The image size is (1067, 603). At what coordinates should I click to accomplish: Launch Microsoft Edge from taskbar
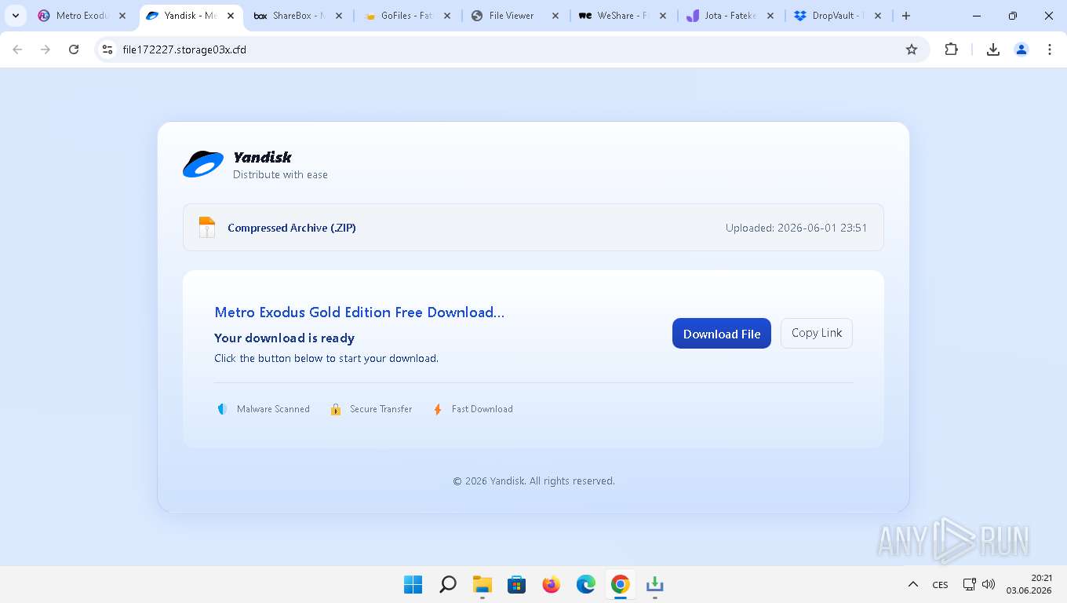[x=585, y=584]
